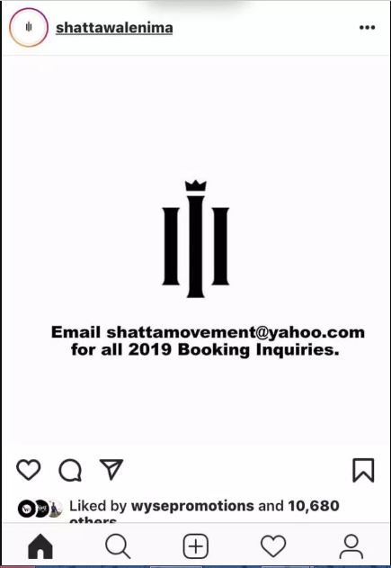Open the shattawalenima username link
This screenshot has height=568, width=391.
coord(114,28)
